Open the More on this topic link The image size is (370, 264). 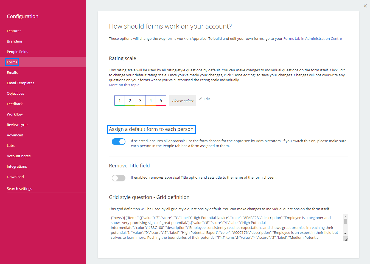click(x=124, y=85)
